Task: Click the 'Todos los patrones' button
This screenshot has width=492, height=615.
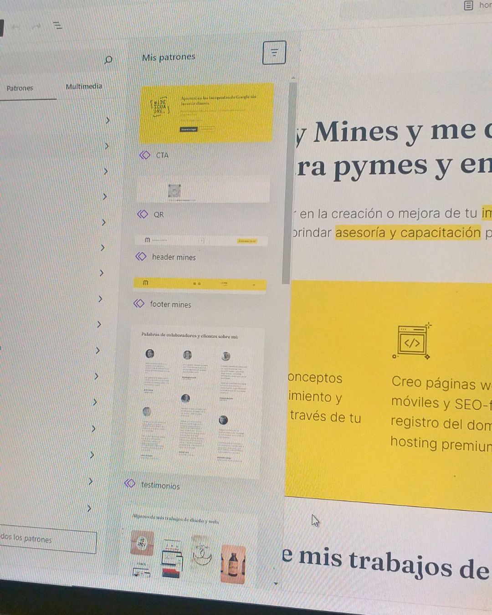Action: pyautogui.click(x=47, y=541)
